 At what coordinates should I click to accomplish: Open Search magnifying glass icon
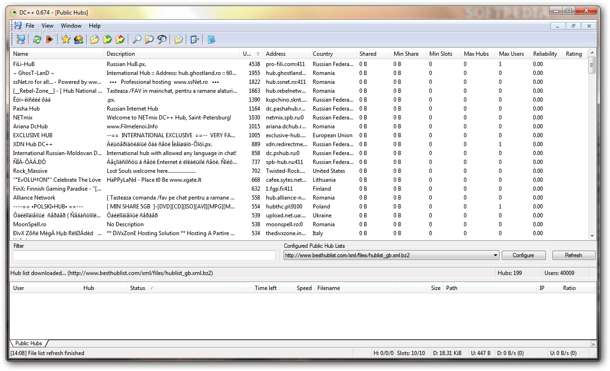(137, 39)
